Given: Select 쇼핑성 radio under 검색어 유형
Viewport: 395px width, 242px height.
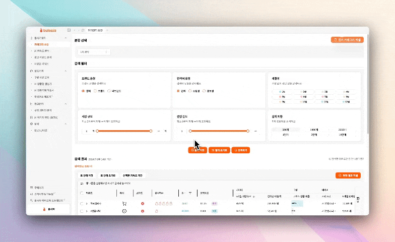Looking at the screenshot, I should [x=190, y=91].
